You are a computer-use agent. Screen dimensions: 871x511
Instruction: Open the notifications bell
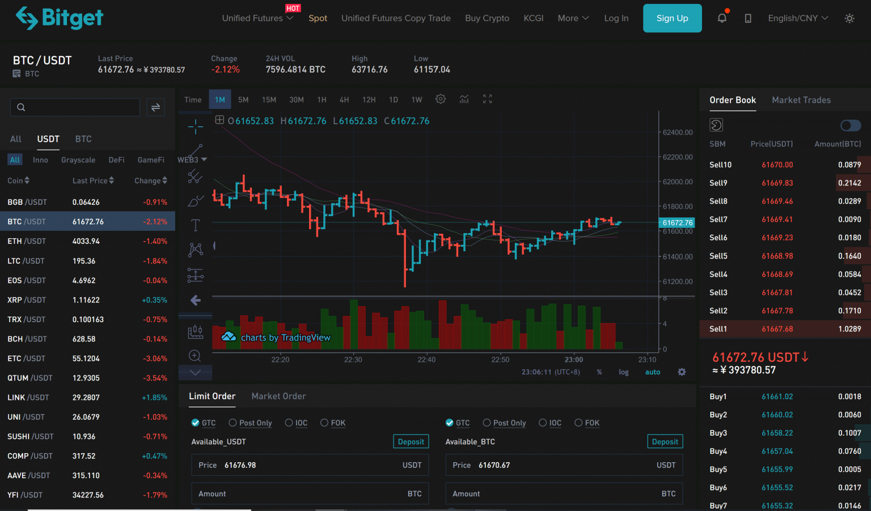[721, 18]
